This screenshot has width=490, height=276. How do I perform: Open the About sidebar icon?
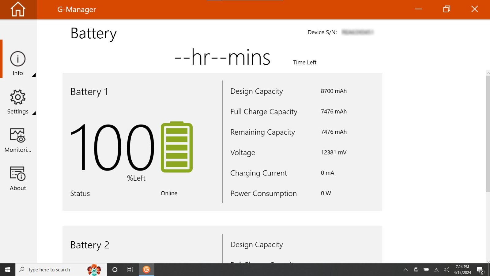[17, 174]
